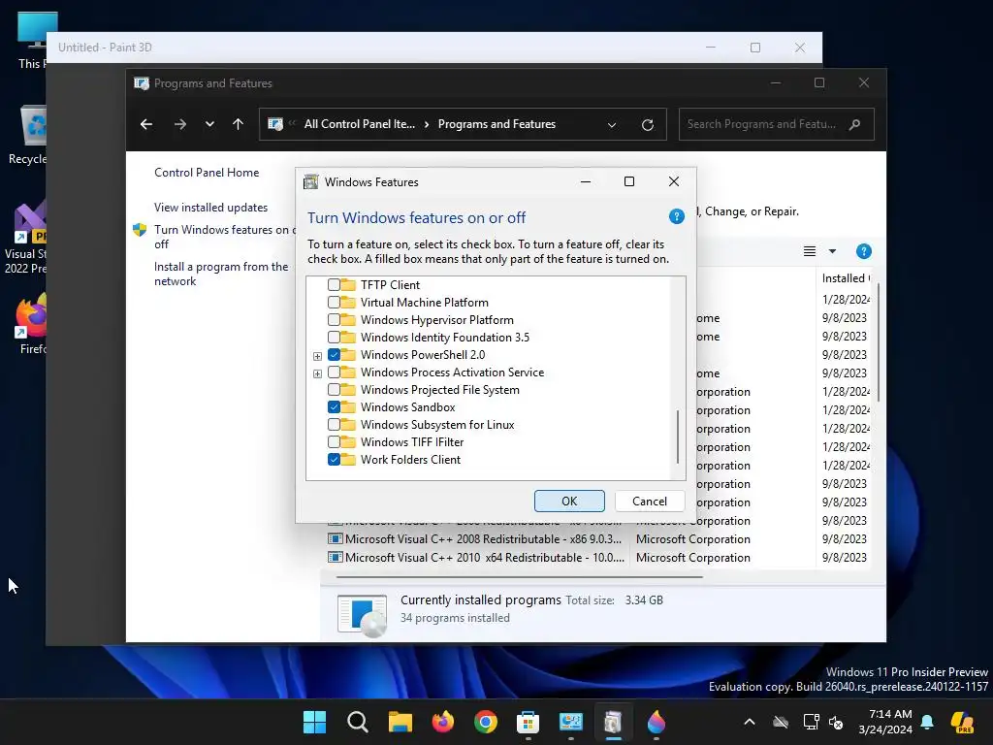Click the Microsoft Visual C++ 2010 x64 program icon

pos(335,558)
